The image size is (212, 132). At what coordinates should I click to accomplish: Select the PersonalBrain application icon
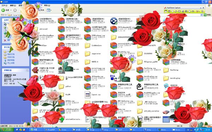pyautogui.click(x=113, y=21)
